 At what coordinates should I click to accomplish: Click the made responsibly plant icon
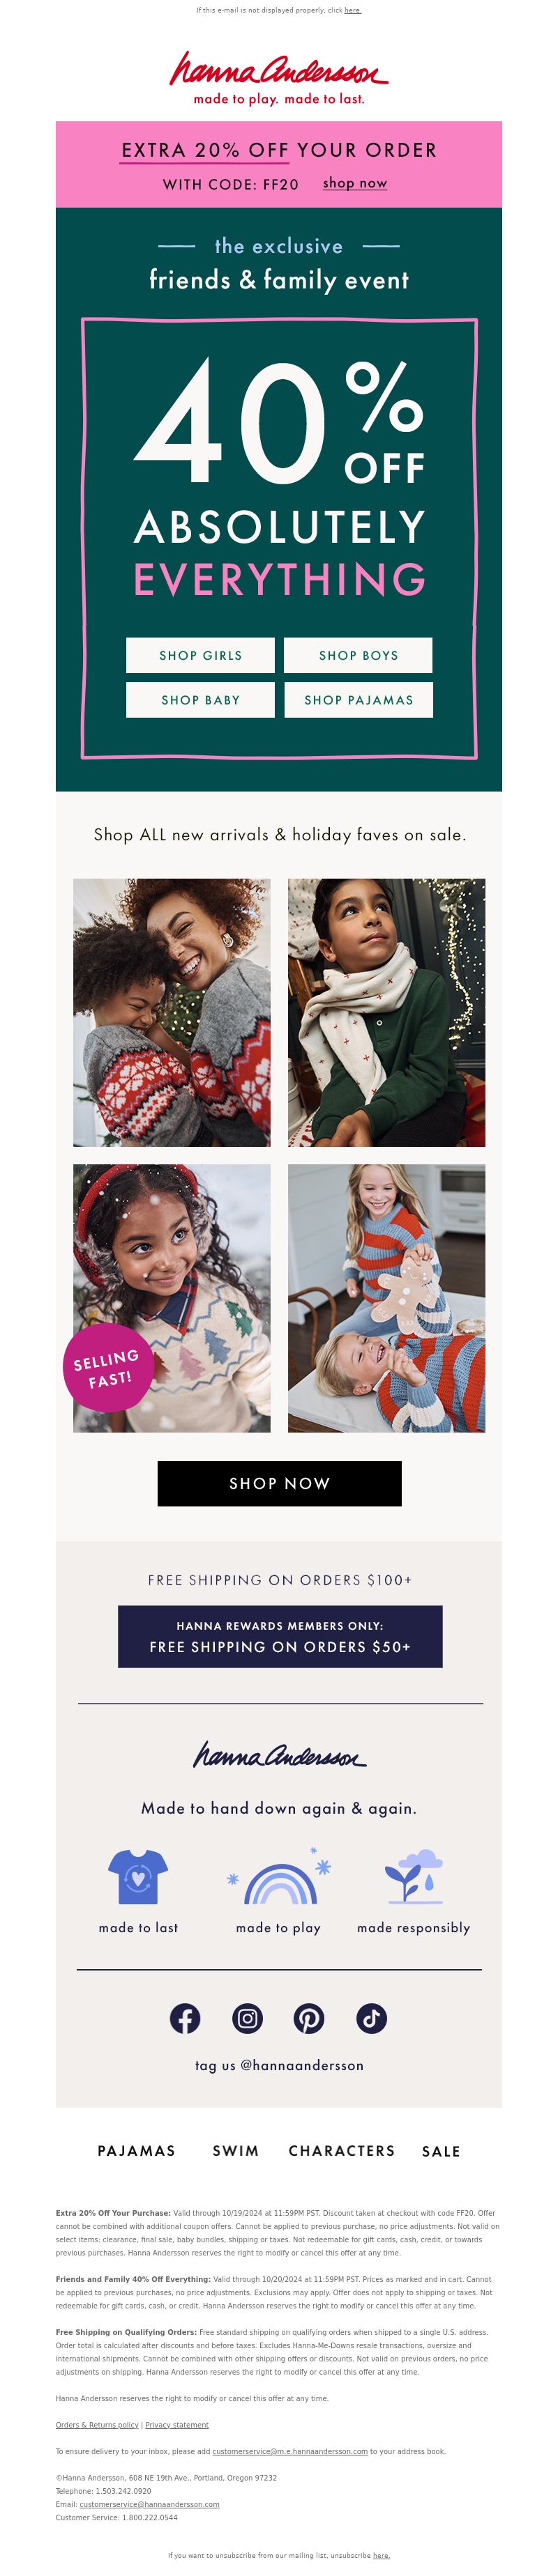coord(414,1877)
